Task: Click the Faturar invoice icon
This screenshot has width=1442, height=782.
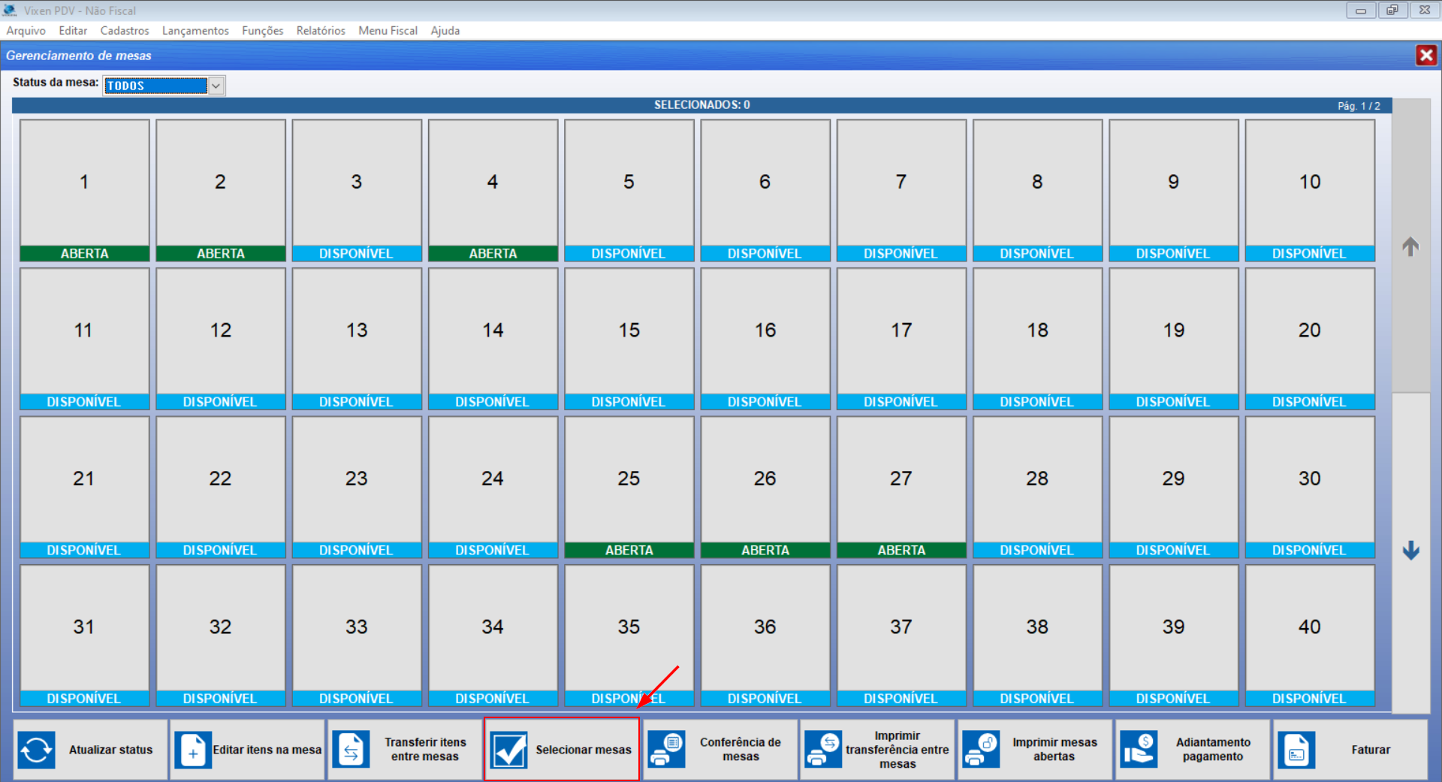Action: [1296, 750]
